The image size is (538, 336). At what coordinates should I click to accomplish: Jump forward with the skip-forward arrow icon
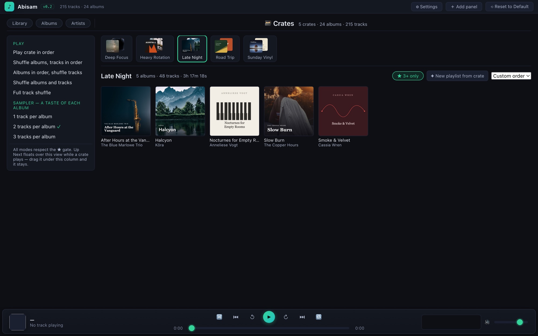286,317
